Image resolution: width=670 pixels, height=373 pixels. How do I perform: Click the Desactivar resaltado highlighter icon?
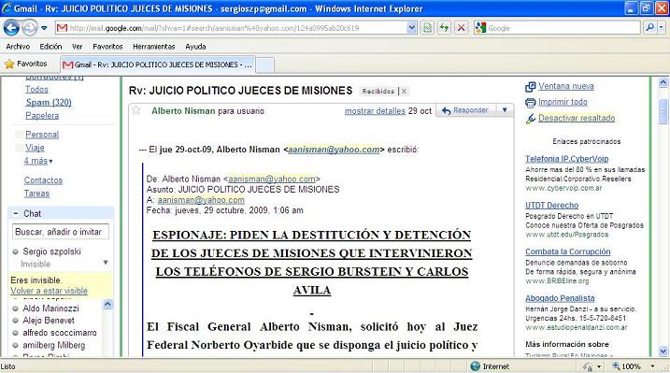click(x=530, y=119)
